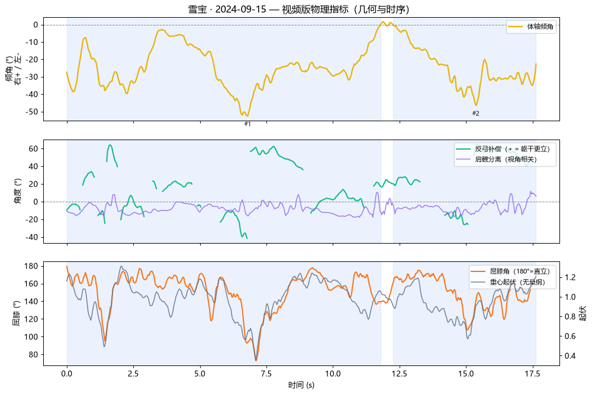The width and height of the screenshot is (592, 395).
Task: Click the 17.5 tick on the time axis
Action: (532, 374)
